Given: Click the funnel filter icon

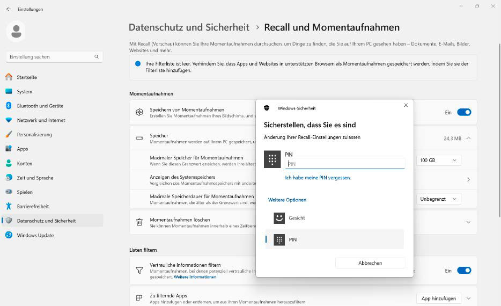Looking at the screenshot, I should pos(139,271).
